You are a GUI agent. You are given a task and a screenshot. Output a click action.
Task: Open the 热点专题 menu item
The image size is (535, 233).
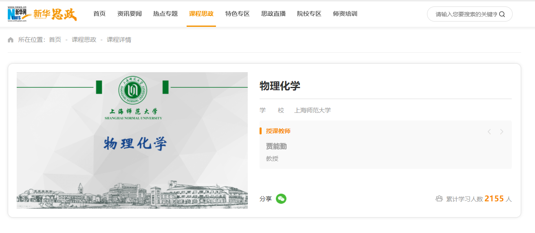coord(165,14)
